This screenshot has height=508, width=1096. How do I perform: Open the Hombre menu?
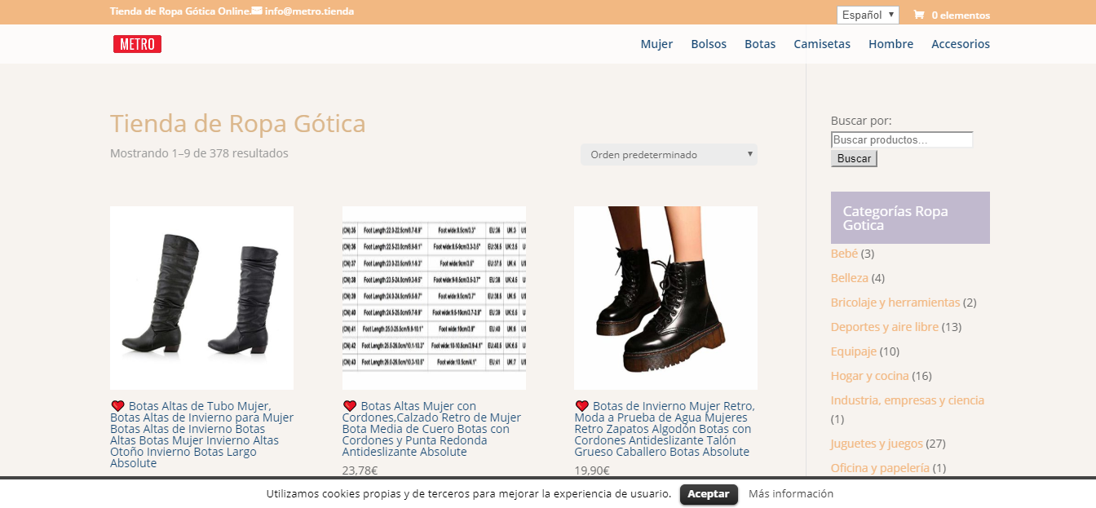(890, 44)
